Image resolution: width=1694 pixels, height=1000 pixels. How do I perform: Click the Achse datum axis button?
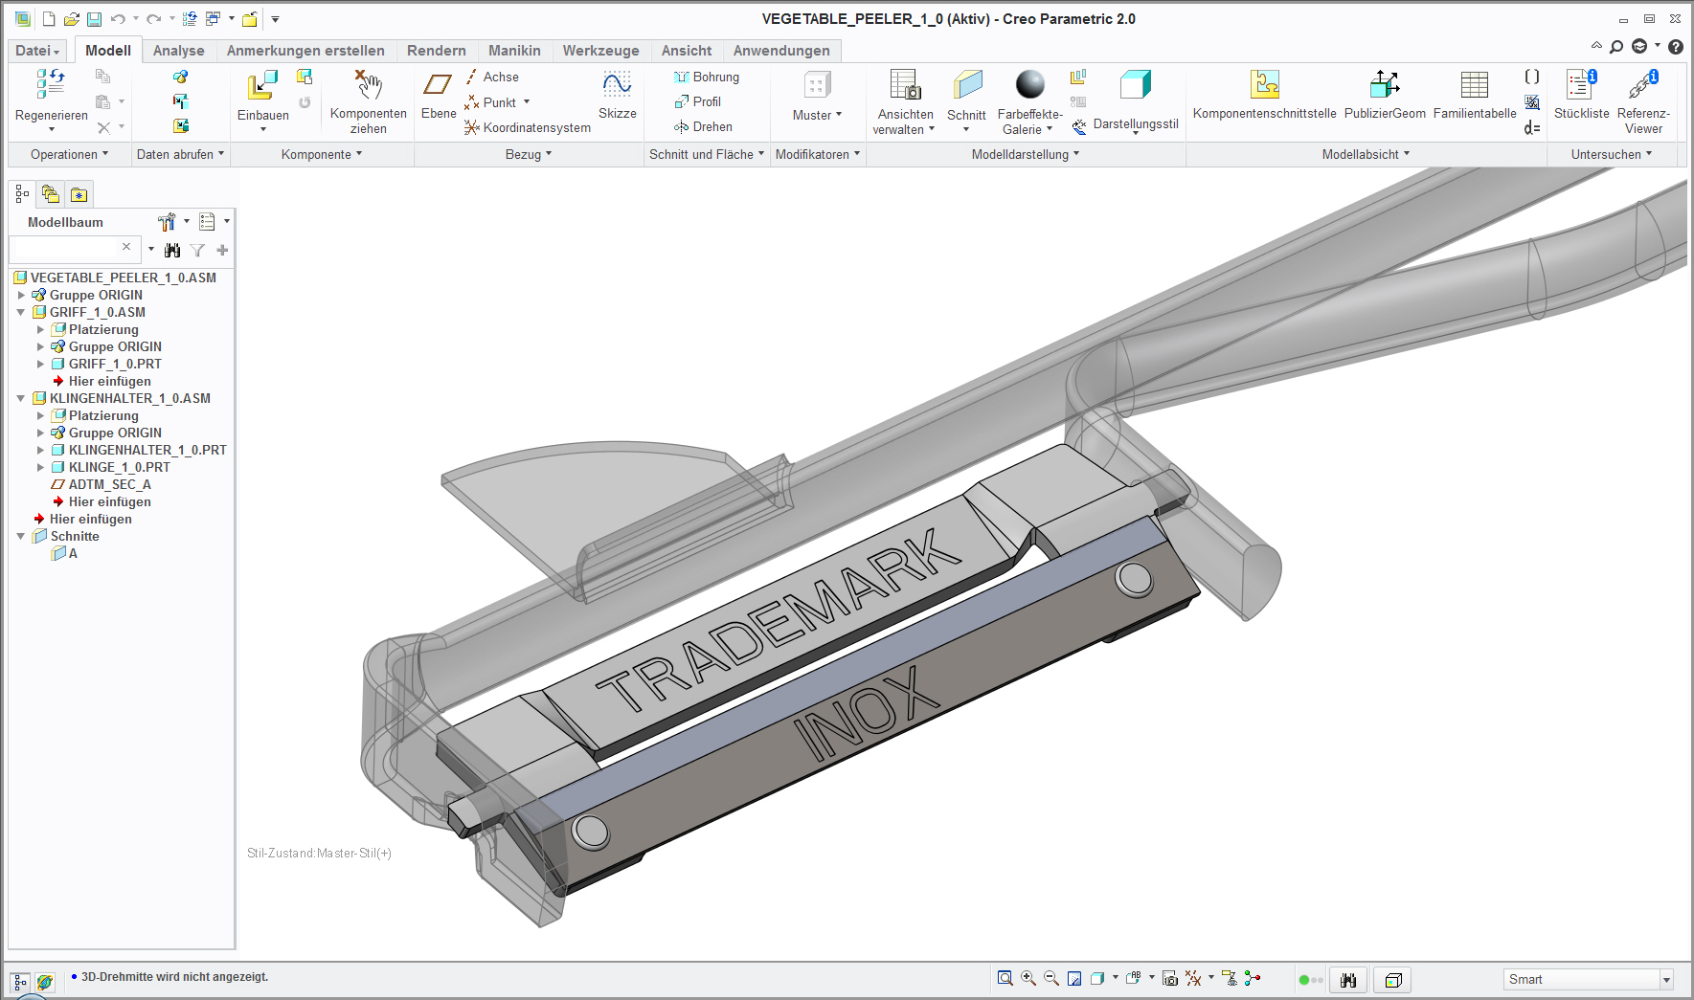point(492,77)
